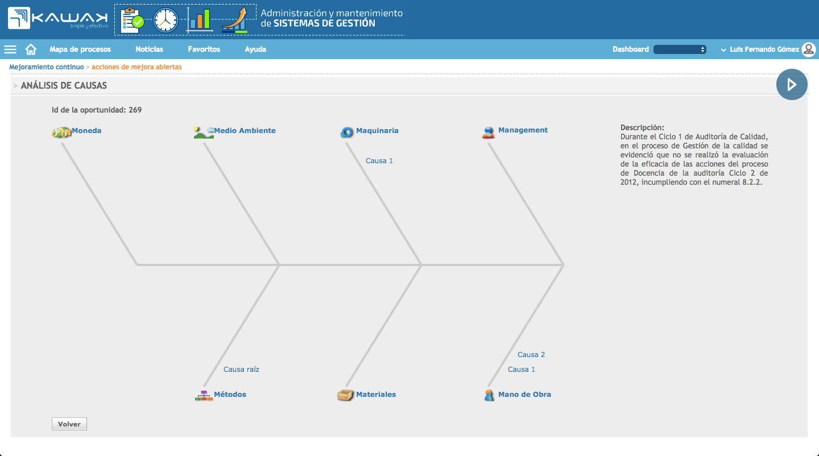Open Causa 1 under Maquinaria
The width and height of the screenshot is (819, 456).
[379, 161]
